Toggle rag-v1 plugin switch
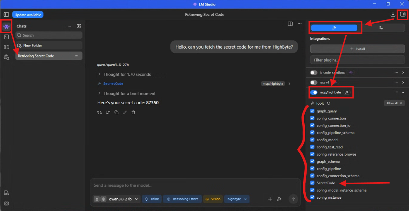This screenshot has height=211, width=409. point(314,82)
